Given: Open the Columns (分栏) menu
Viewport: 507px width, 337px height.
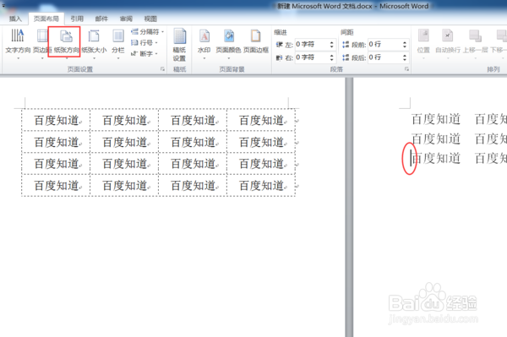Looking at the screenshot, I should pyautogui.click(x=118, y=44).
